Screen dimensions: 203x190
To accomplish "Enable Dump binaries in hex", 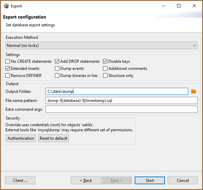I will click(x=57, y=76).
